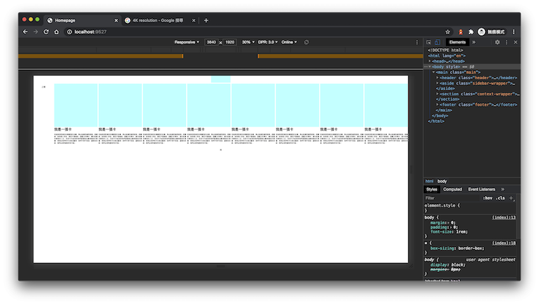The image size is (539, 305).
Task: Select the Event Listeners tab
Action: coord(482,189)
